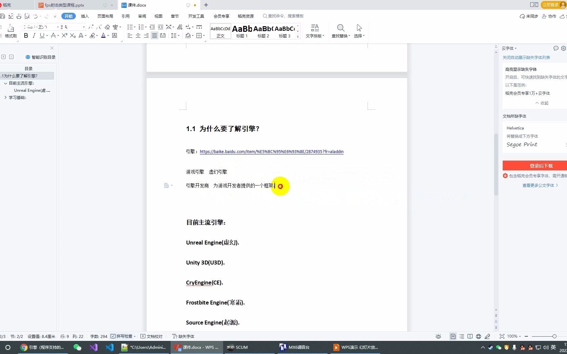The width and height of the screenshot is (567, 354).
Task: Click the numbered list icon
Action: pos(141,27)
